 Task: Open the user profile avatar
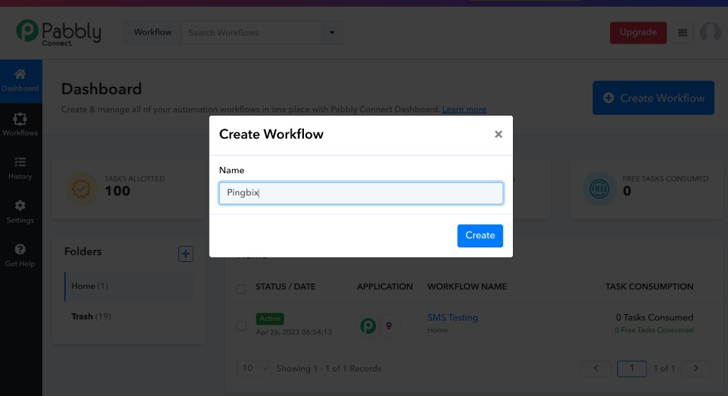pyautogui.click(x=710, y=32)
